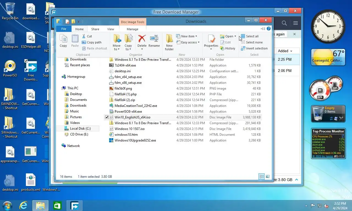The height and width of the screenshot is (211, 352).
Task: Expand the Open button dropdown arrow
Action: pos(235,36)
